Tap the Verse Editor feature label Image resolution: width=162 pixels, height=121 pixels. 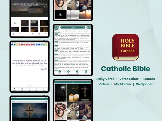[129, 79]
